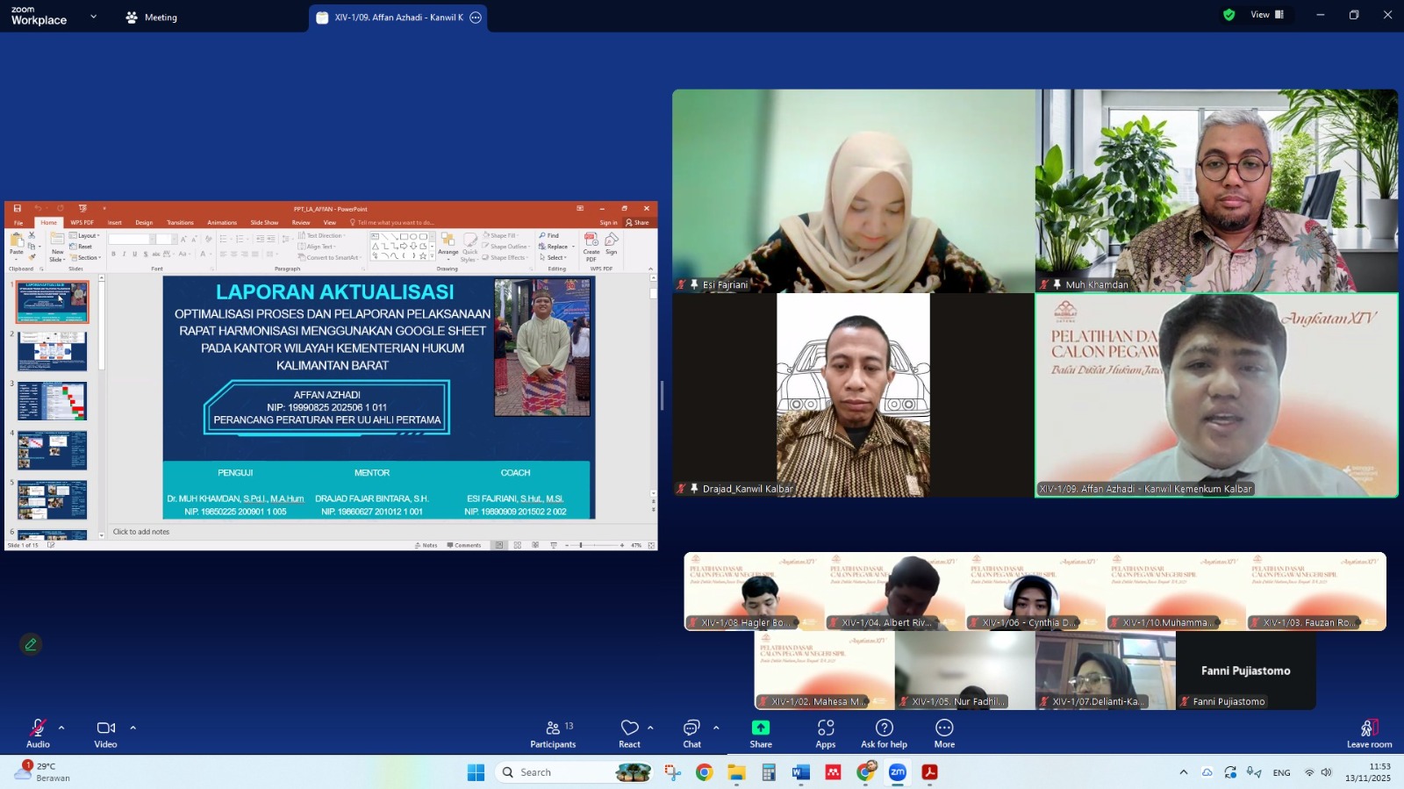Click the green annotation pencil icon
Image resolution: width=1404 pixels, height=789 pixels.
point(31,644)
